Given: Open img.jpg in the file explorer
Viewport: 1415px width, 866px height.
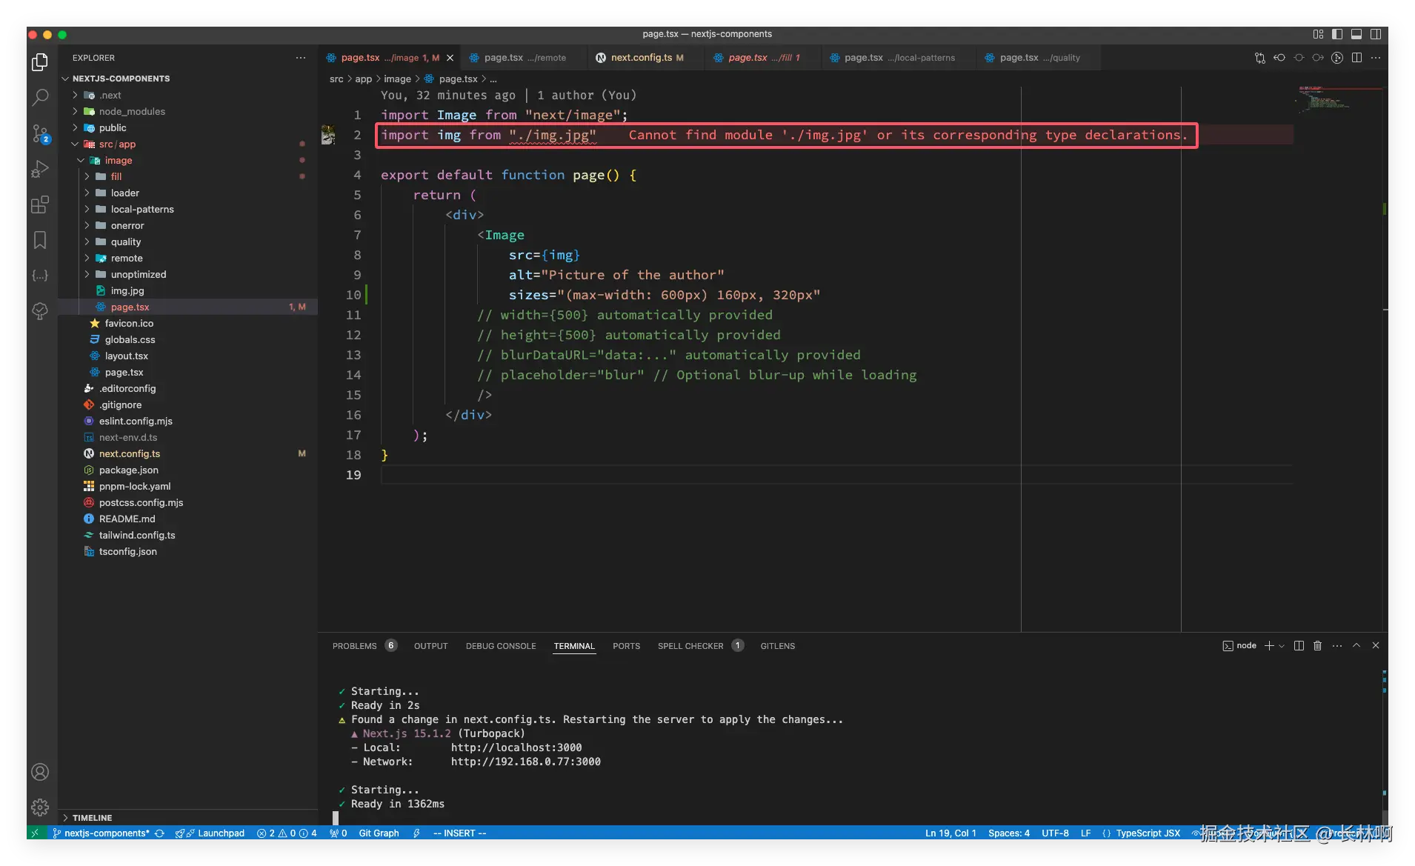Looking at the screenshot, I should click(x=127, y=291).
